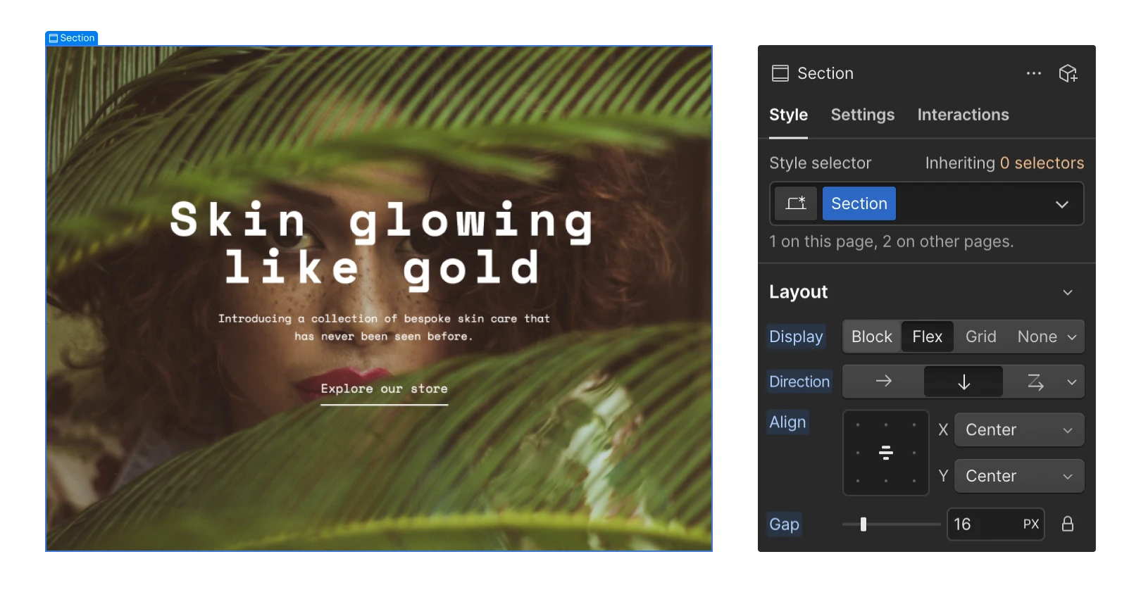Open the Y alignment Center dropdown
The height and width of the screenshot is (597, 1141).
[x=1018, y=476]
